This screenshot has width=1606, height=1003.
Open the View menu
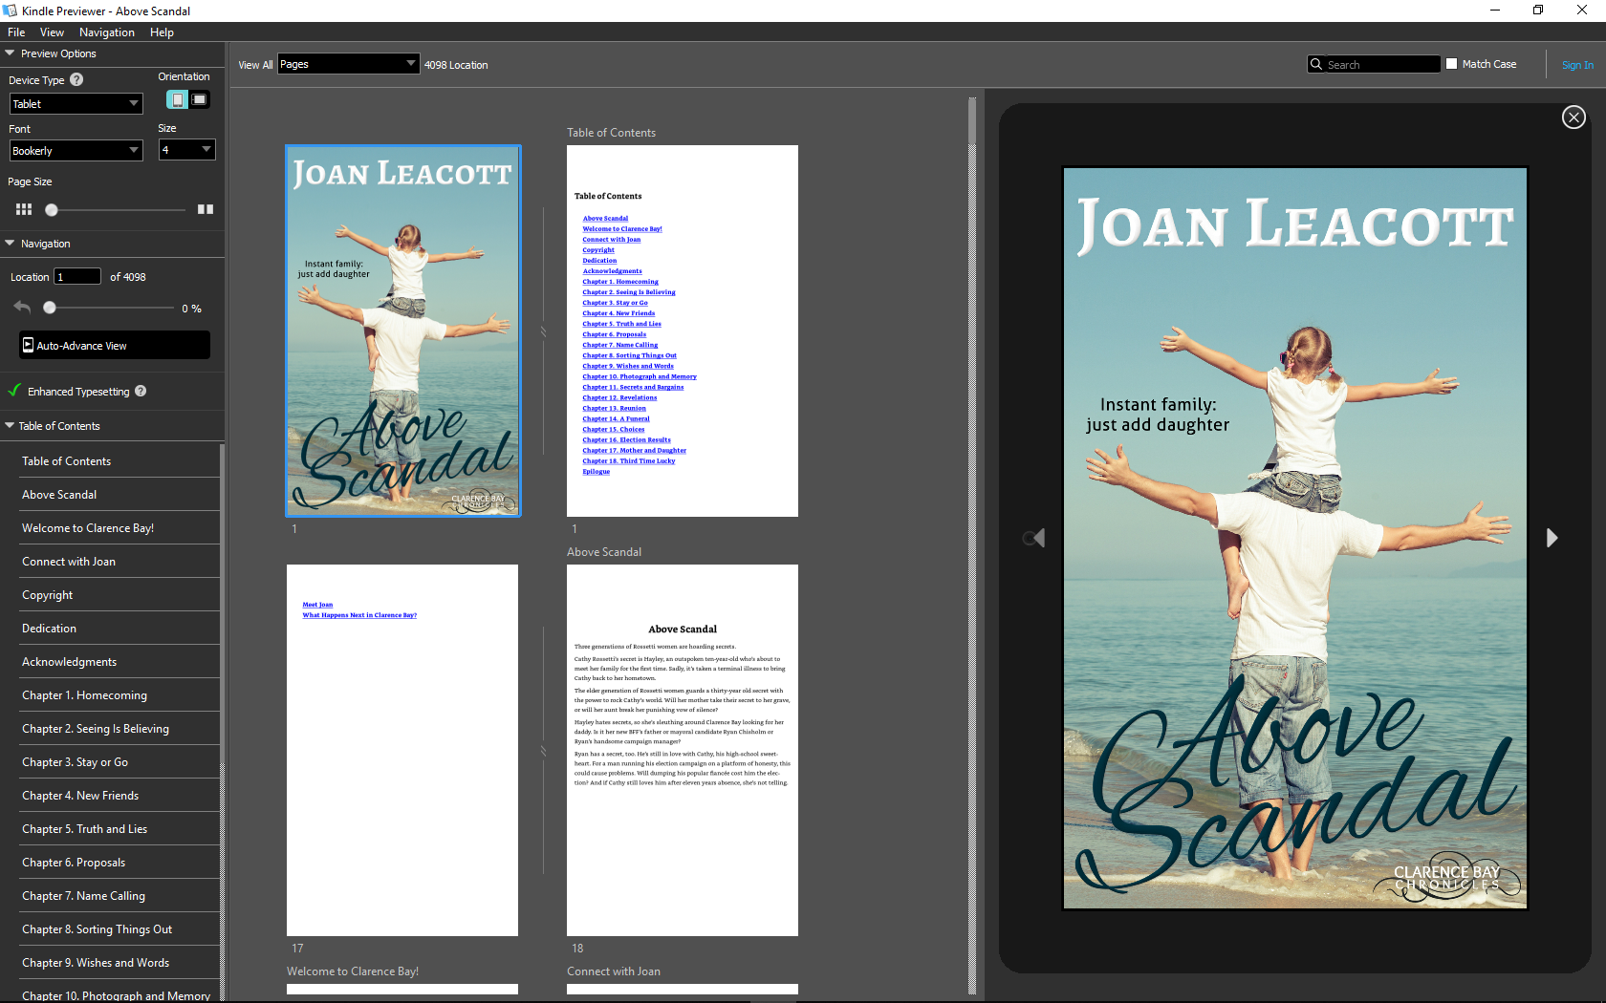pyautogui.click(x=52, y=32)
